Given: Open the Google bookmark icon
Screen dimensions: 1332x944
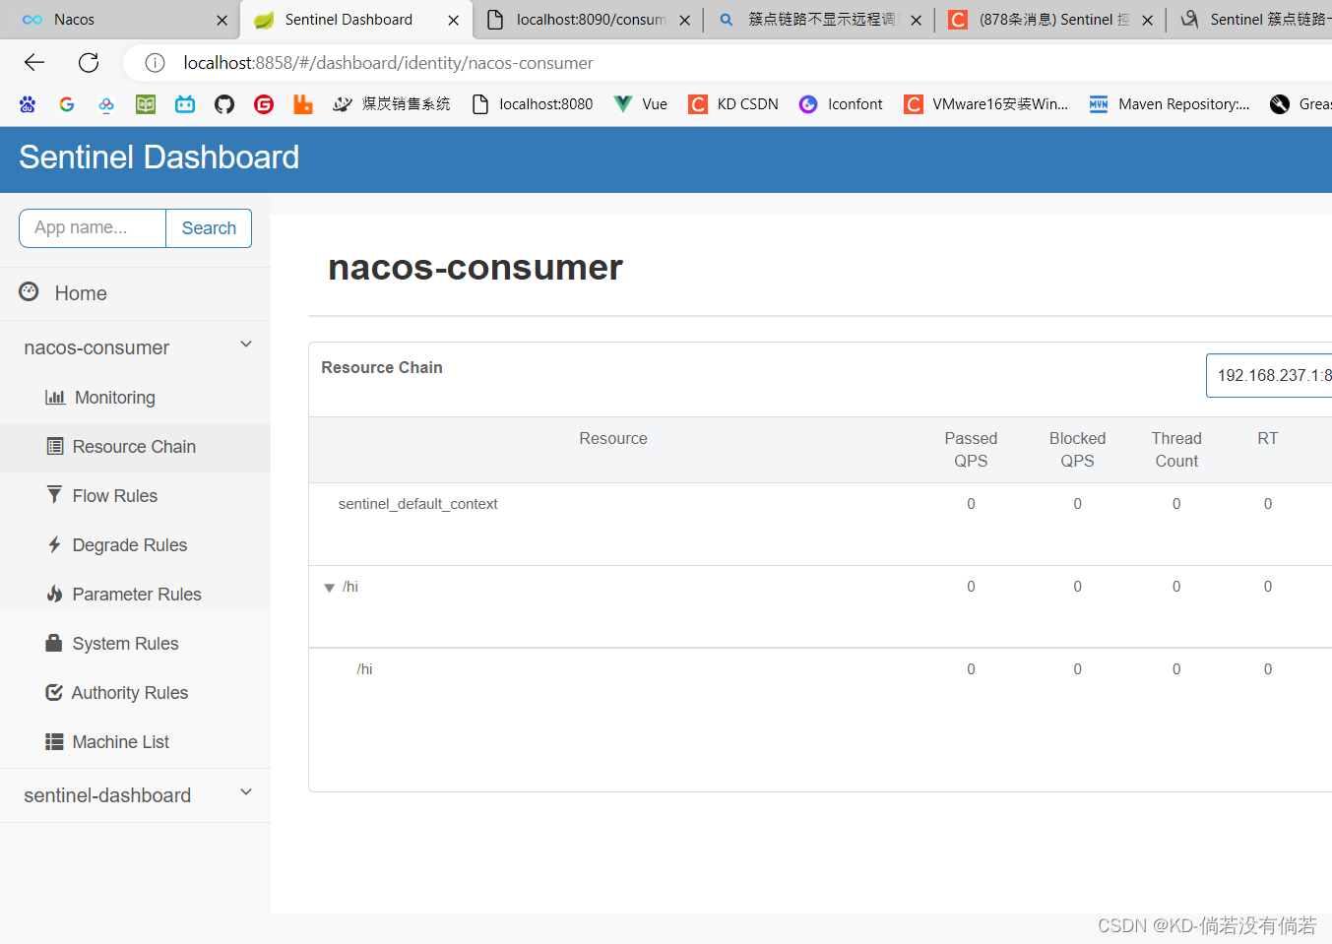Looking at the screenshot, I should click(67, 104).
